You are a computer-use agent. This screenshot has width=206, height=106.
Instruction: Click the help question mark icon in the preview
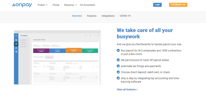point(94,35)
